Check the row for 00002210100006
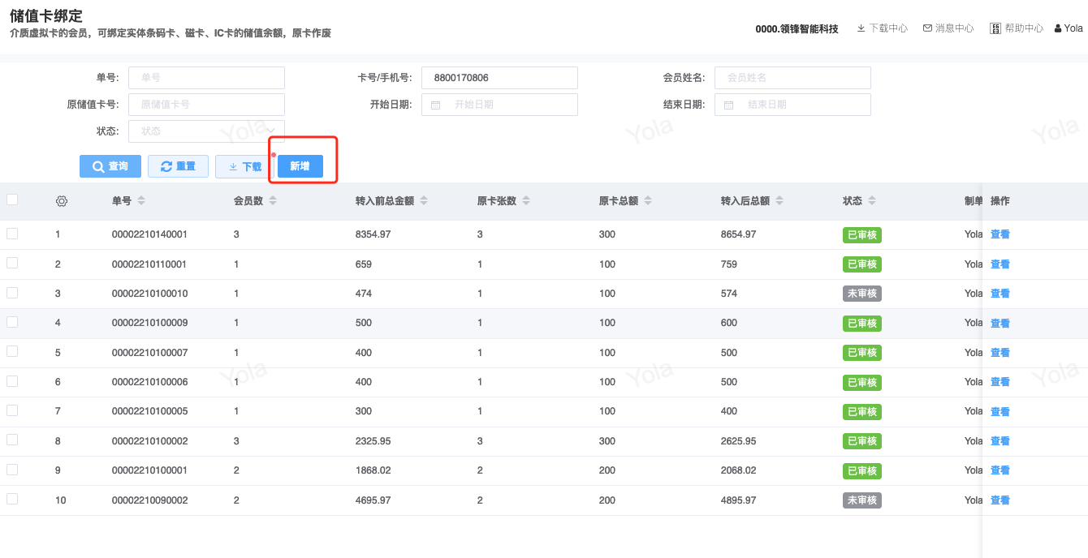Image resolution: width=1088 pixels, height=558 pixels. tap(12, 380)
